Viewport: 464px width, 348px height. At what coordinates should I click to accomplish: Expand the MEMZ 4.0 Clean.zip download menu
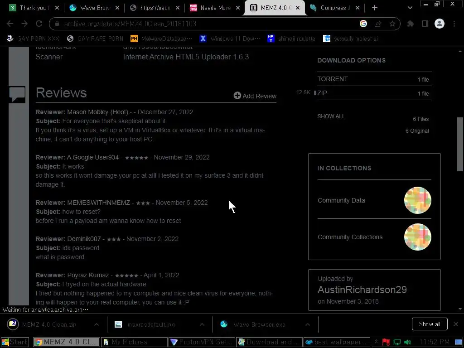coord(97,324)
